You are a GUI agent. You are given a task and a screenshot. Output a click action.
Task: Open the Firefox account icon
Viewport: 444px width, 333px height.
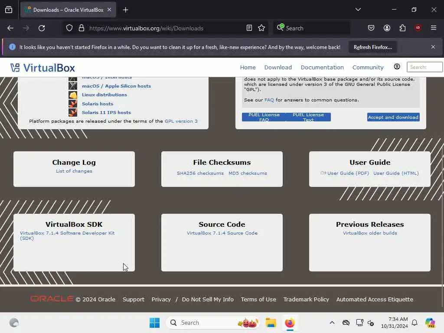click(387, 28)
